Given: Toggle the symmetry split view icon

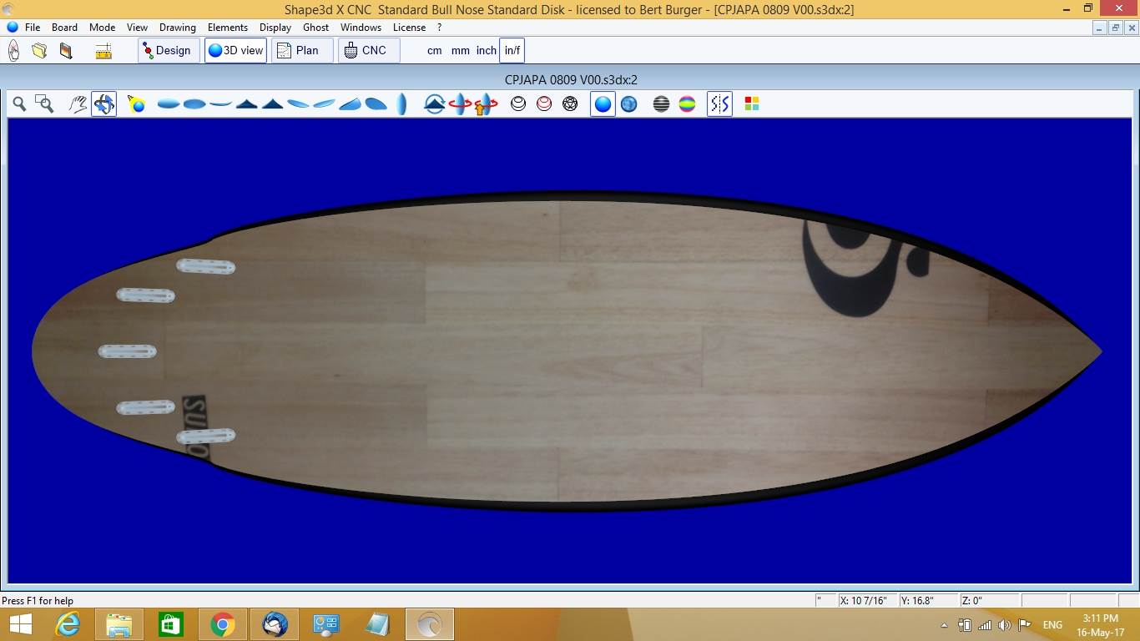Looking at the screenshot, I should click(719, 103).
